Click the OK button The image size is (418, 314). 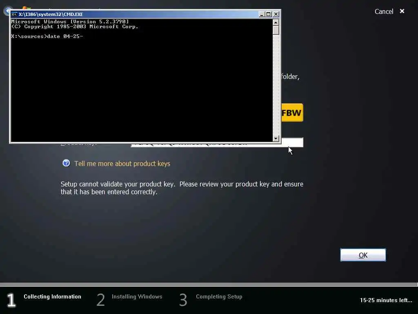[x=363, y=255]
